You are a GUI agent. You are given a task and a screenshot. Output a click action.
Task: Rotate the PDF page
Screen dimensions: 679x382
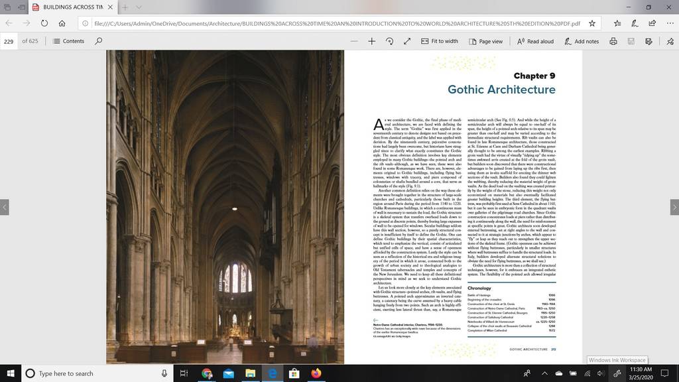point(389,41)
